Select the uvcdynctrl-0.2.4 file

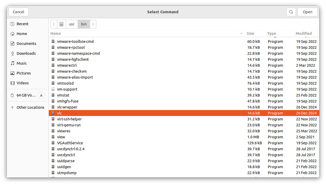pos(184,149)
